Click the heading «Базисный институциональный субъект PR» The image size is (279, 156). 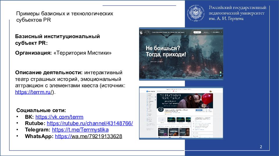(x=58, y=40)
